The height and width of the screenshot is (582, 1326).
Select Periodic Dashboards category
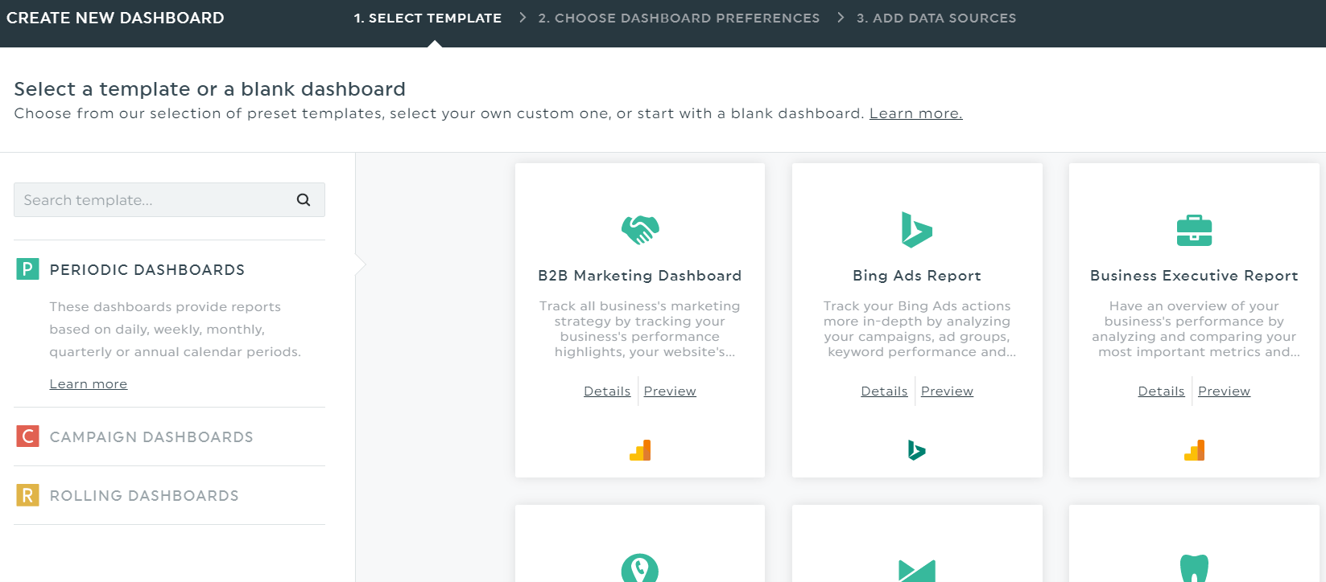tap(147, 270)
